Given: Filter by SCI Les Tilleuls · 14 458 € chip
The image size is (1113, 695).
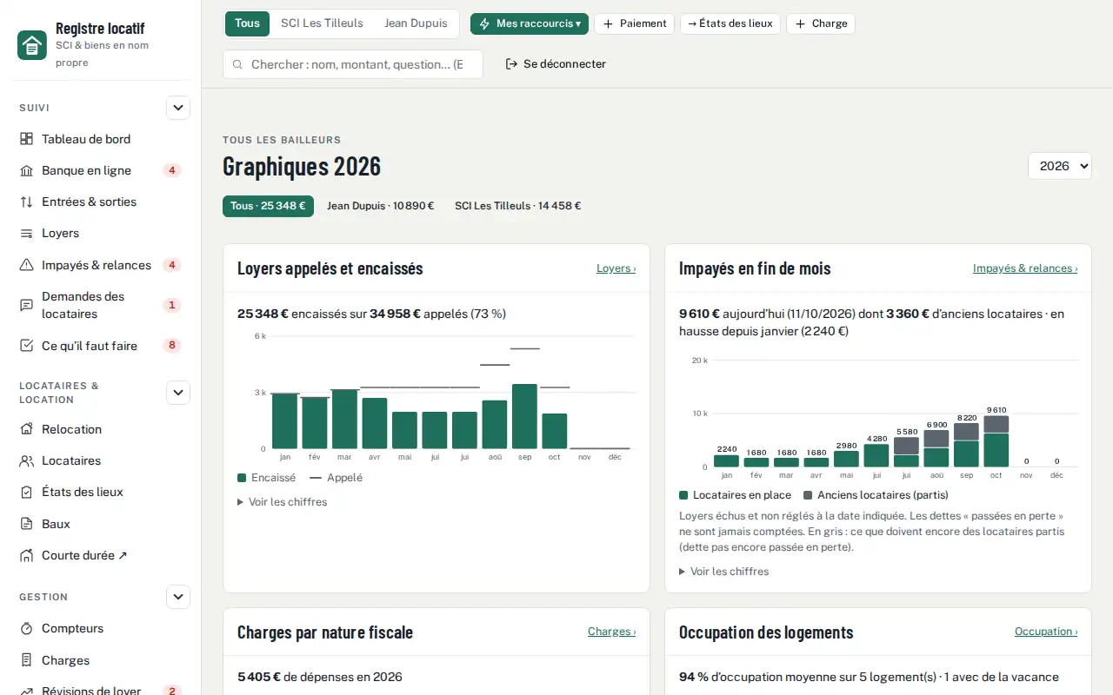Looking at the screenshot, I should pyautogui.click(x=517, y=206).
